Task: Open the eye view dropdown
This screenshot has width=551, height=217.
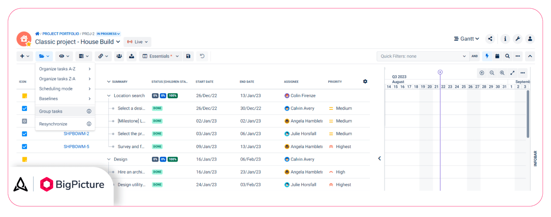Action: 64,56
